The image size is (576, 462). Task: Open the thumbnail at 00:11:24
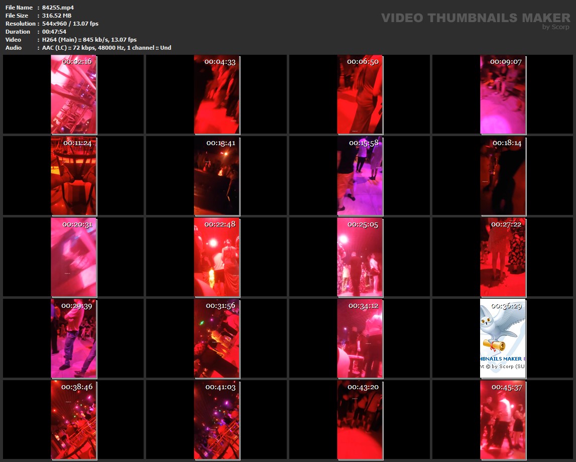tap(73, 176)
